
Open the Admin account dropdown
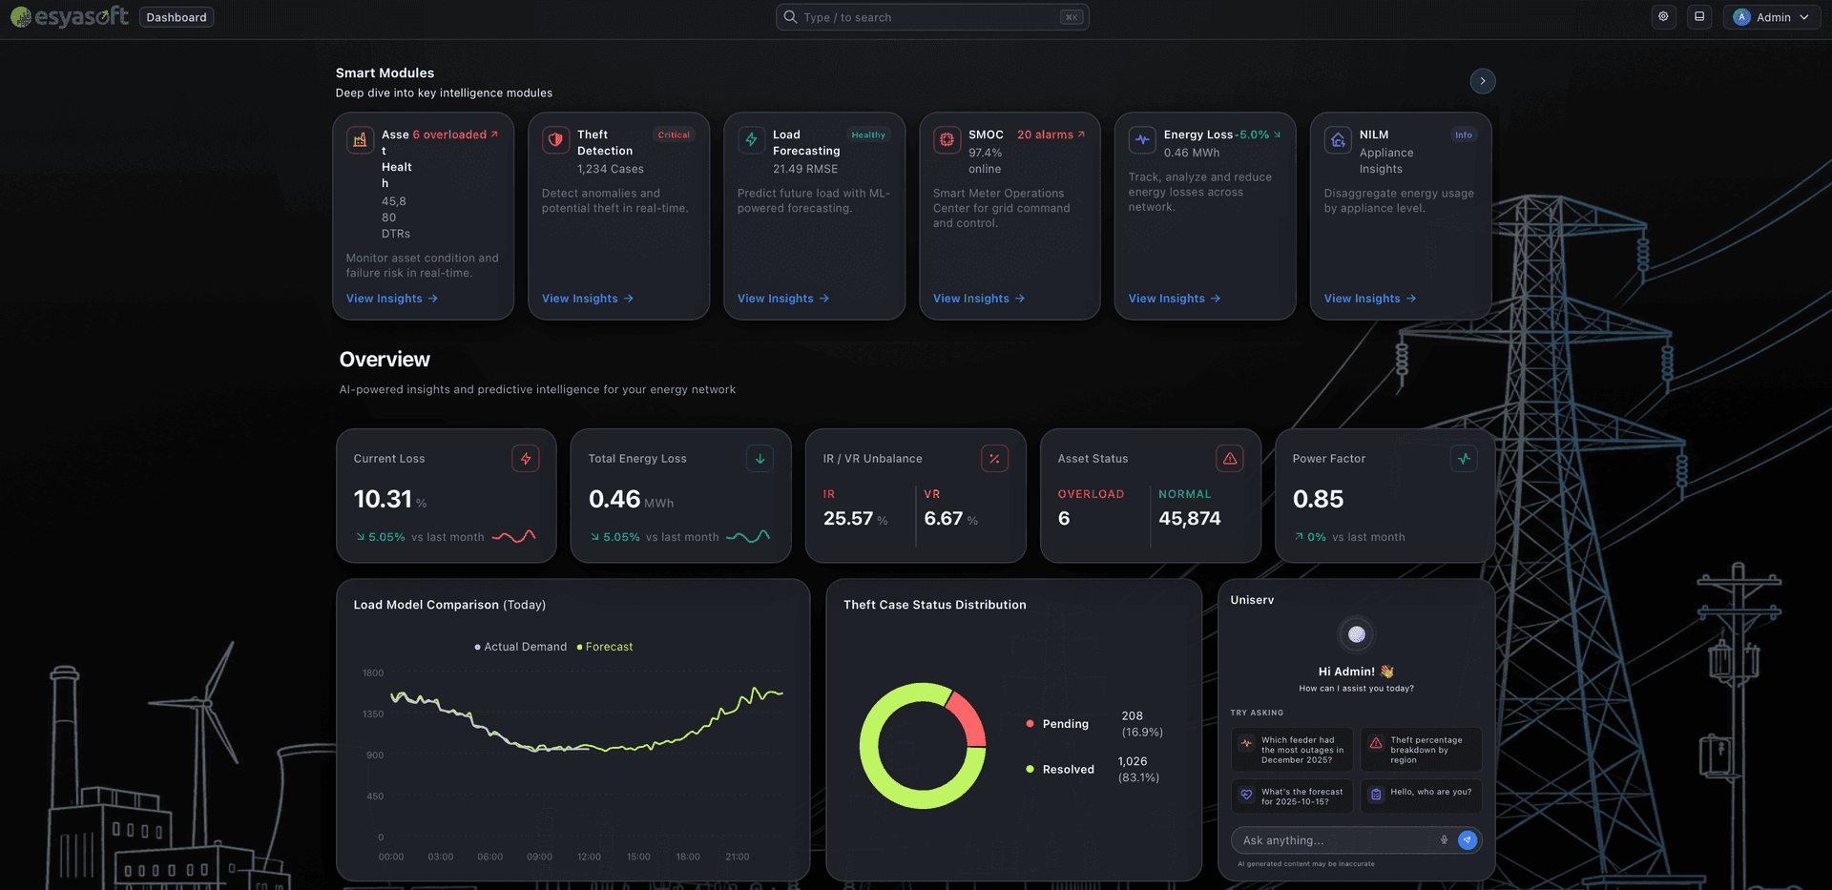click(x=1771, y=17)
